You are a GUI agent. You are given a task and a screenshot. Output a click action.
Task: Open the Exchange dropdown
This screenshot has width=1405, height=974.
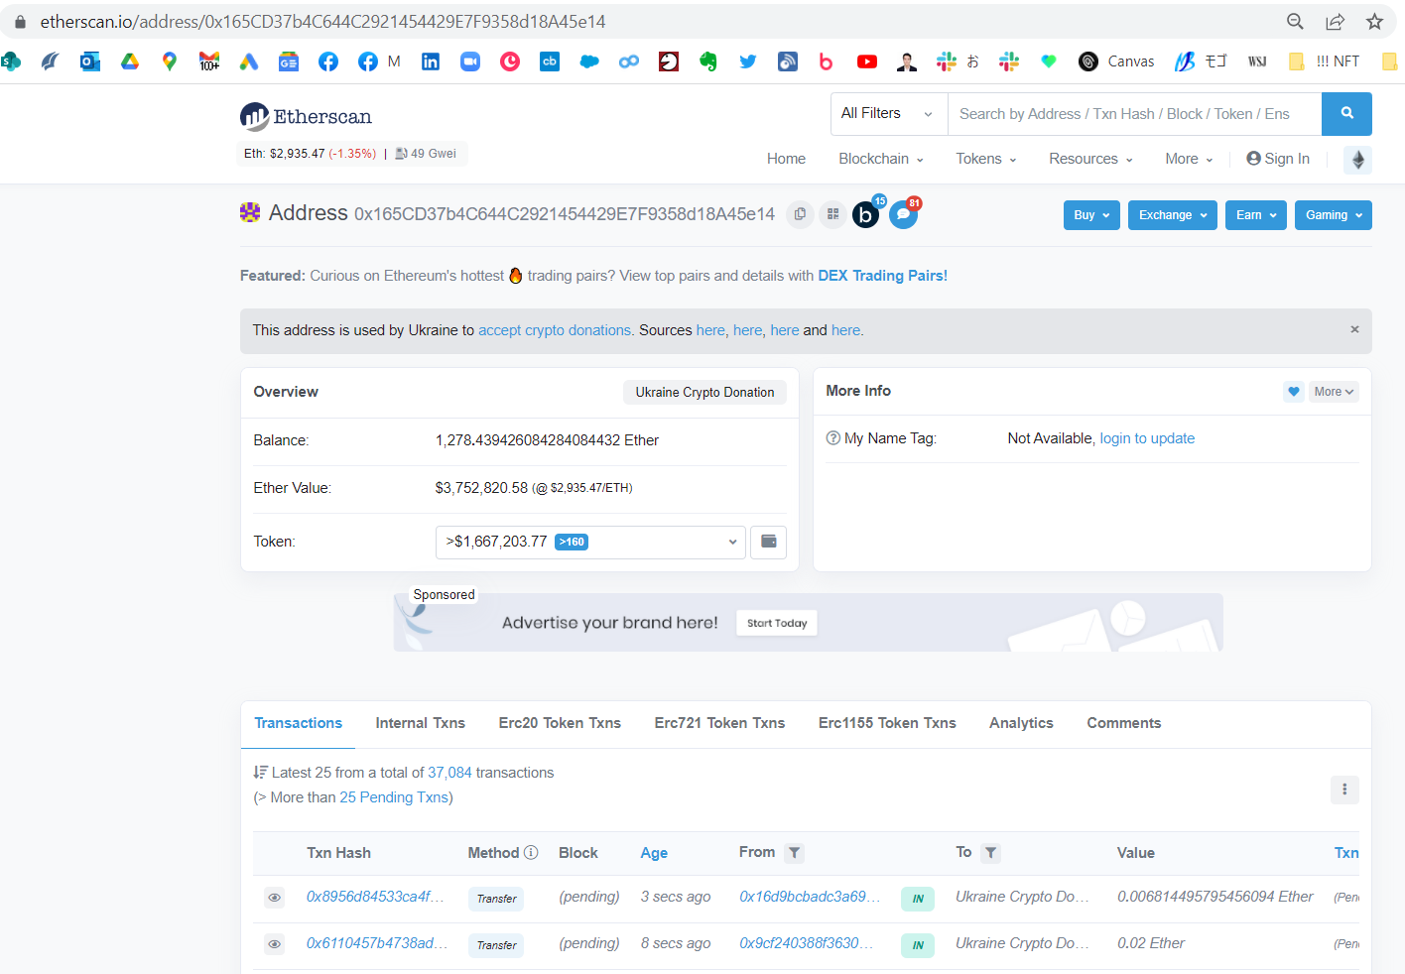pyautogui.click(x=1173, y=215)
